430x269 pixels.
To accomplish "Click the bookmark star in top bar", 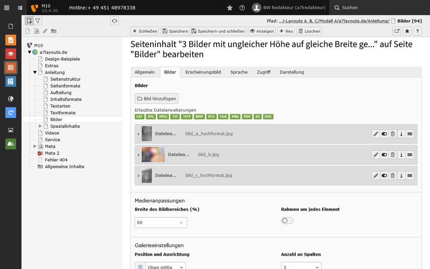I will pyautogui.click(x=230, y=8).
